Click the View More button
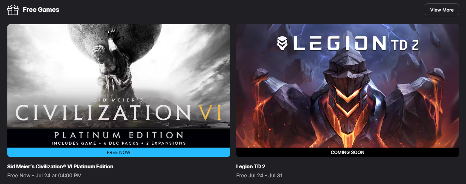Image resolution: width=466 pixels, height=184 pixels. point(442,10)
